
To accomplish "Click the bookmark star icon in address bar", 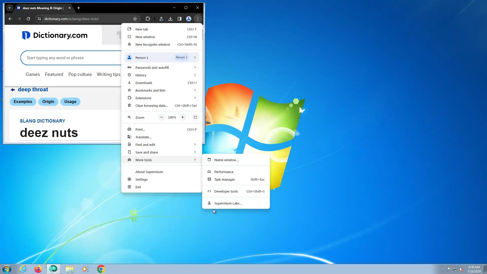I will [135, 19].
